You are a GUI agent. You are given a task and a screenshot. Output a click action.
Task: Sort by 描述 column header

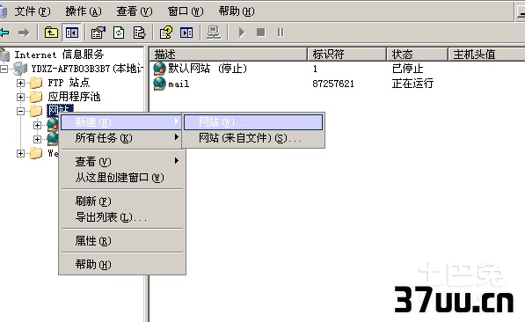coord(229,55)
